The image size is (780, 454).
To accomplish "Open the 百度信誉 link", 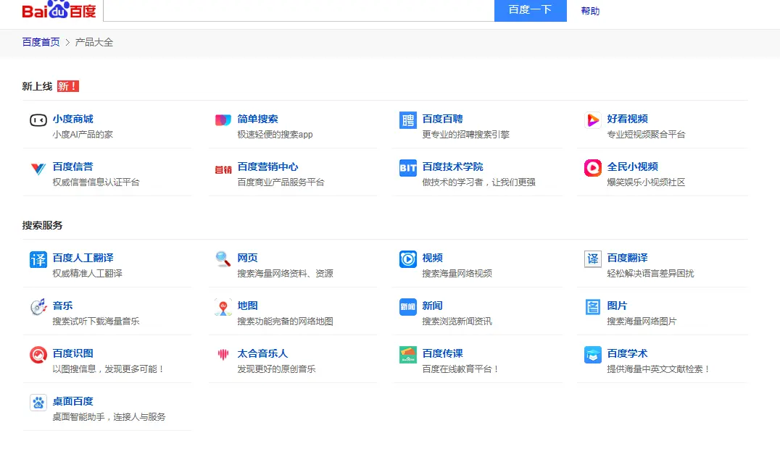I will pyautogui.click(x=72, y=167).
